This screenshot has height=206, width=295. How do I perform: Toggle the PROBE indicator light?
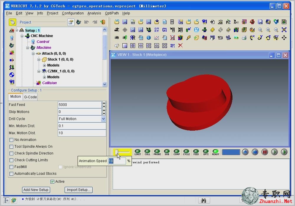[x=157, y=152]
